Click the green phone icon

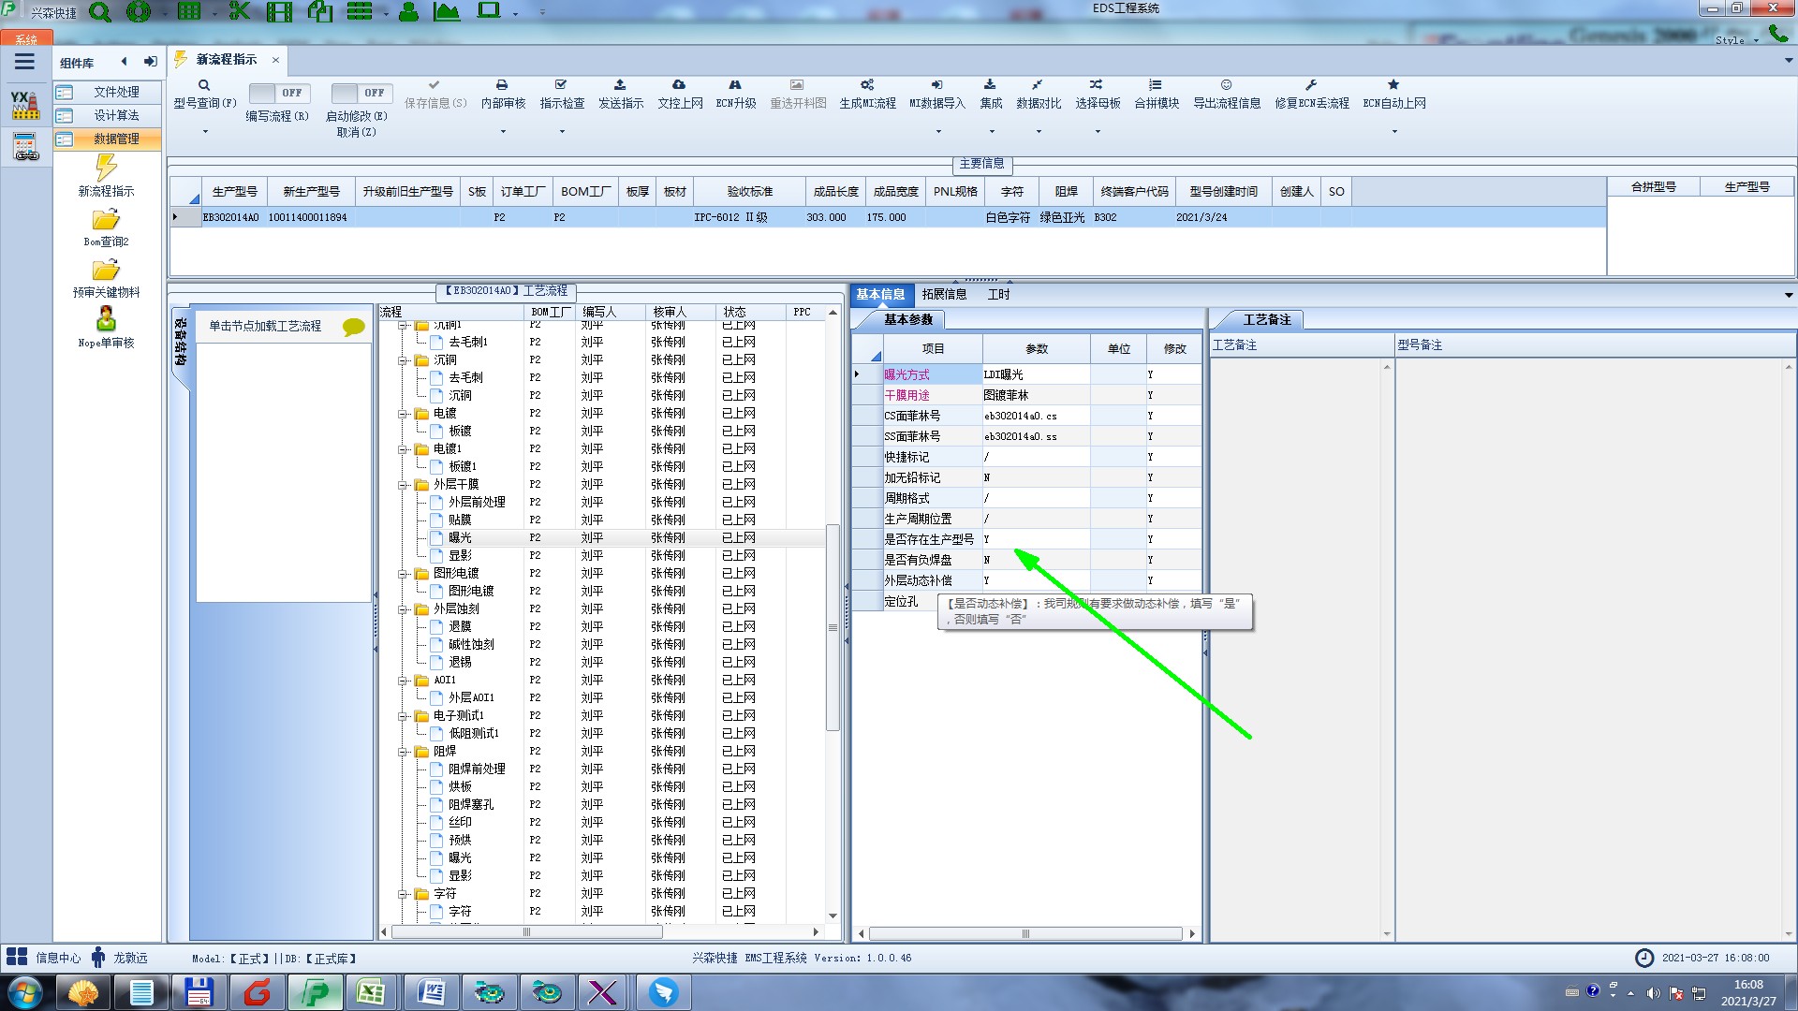[x=1777, y=35]
